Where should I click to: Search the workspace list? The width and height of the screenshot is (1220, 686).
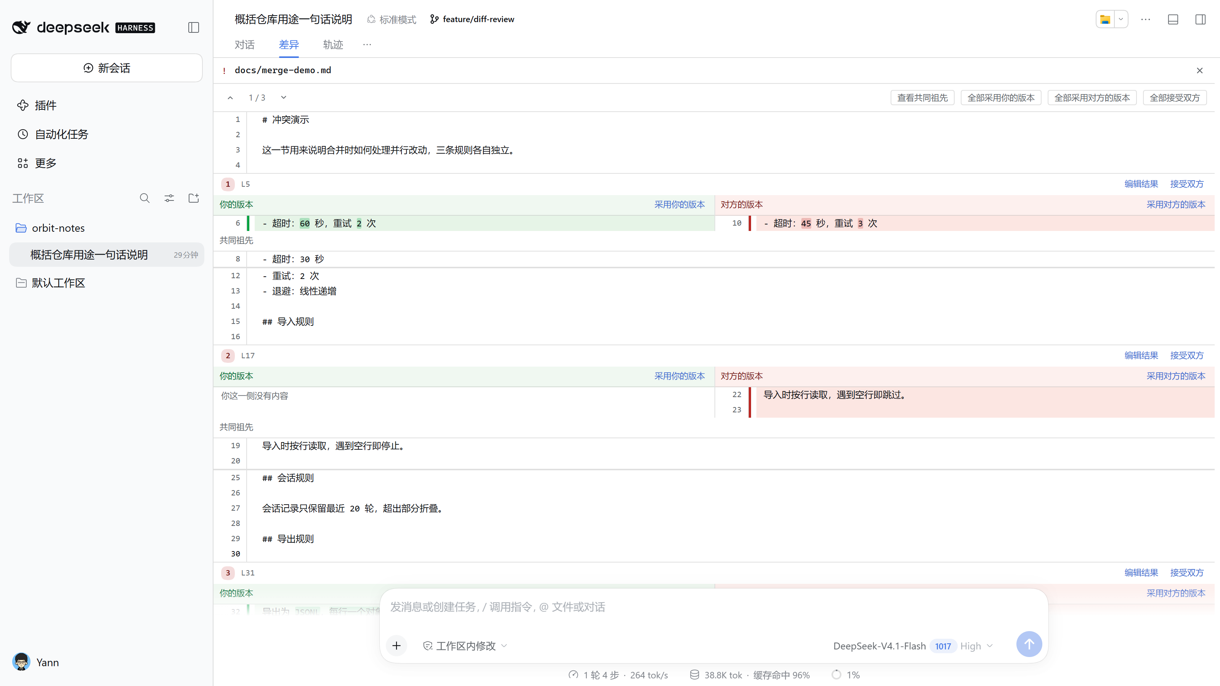[144, 198]
